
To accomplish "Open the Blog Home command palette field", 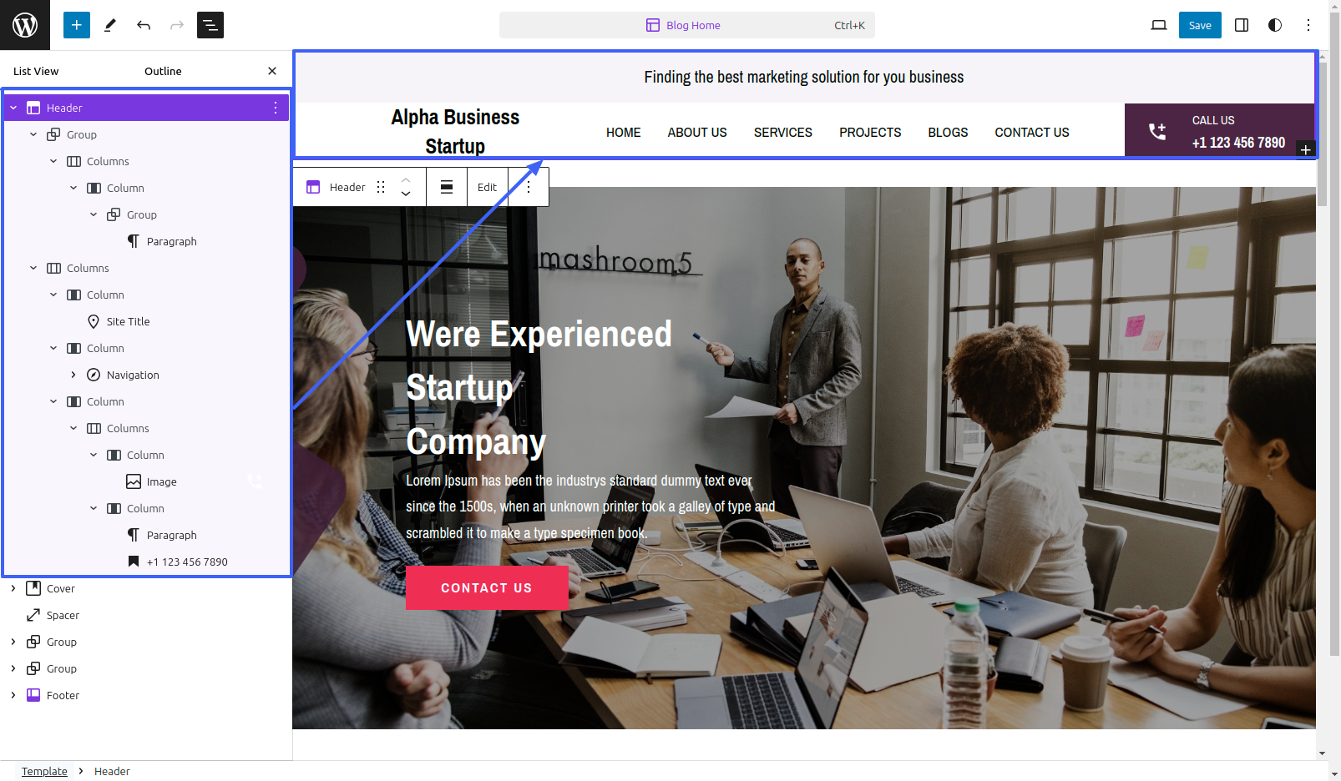I will pyautogui.click(x=687, y=25).
